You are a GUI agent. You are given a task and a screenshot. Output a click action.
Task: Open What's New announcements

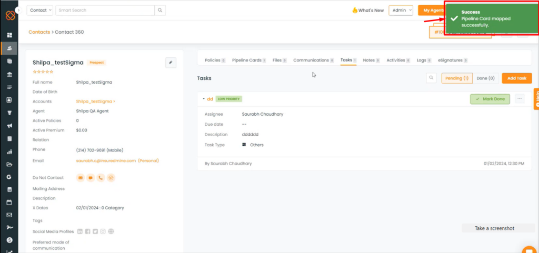[x=368, y=11]
